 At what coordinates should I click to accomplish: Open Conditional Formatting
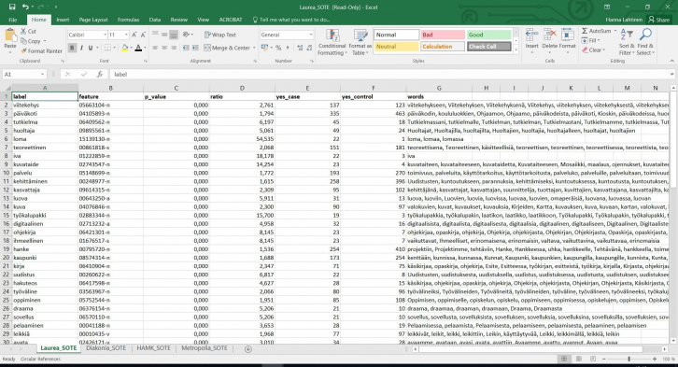332,42
